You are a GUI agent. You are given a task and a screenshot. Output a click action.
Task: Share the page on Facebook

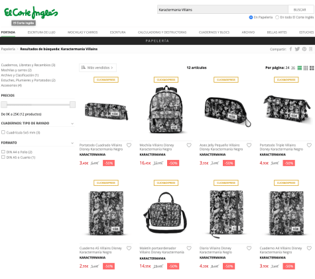pyautogui.click(x=290, y=49)
